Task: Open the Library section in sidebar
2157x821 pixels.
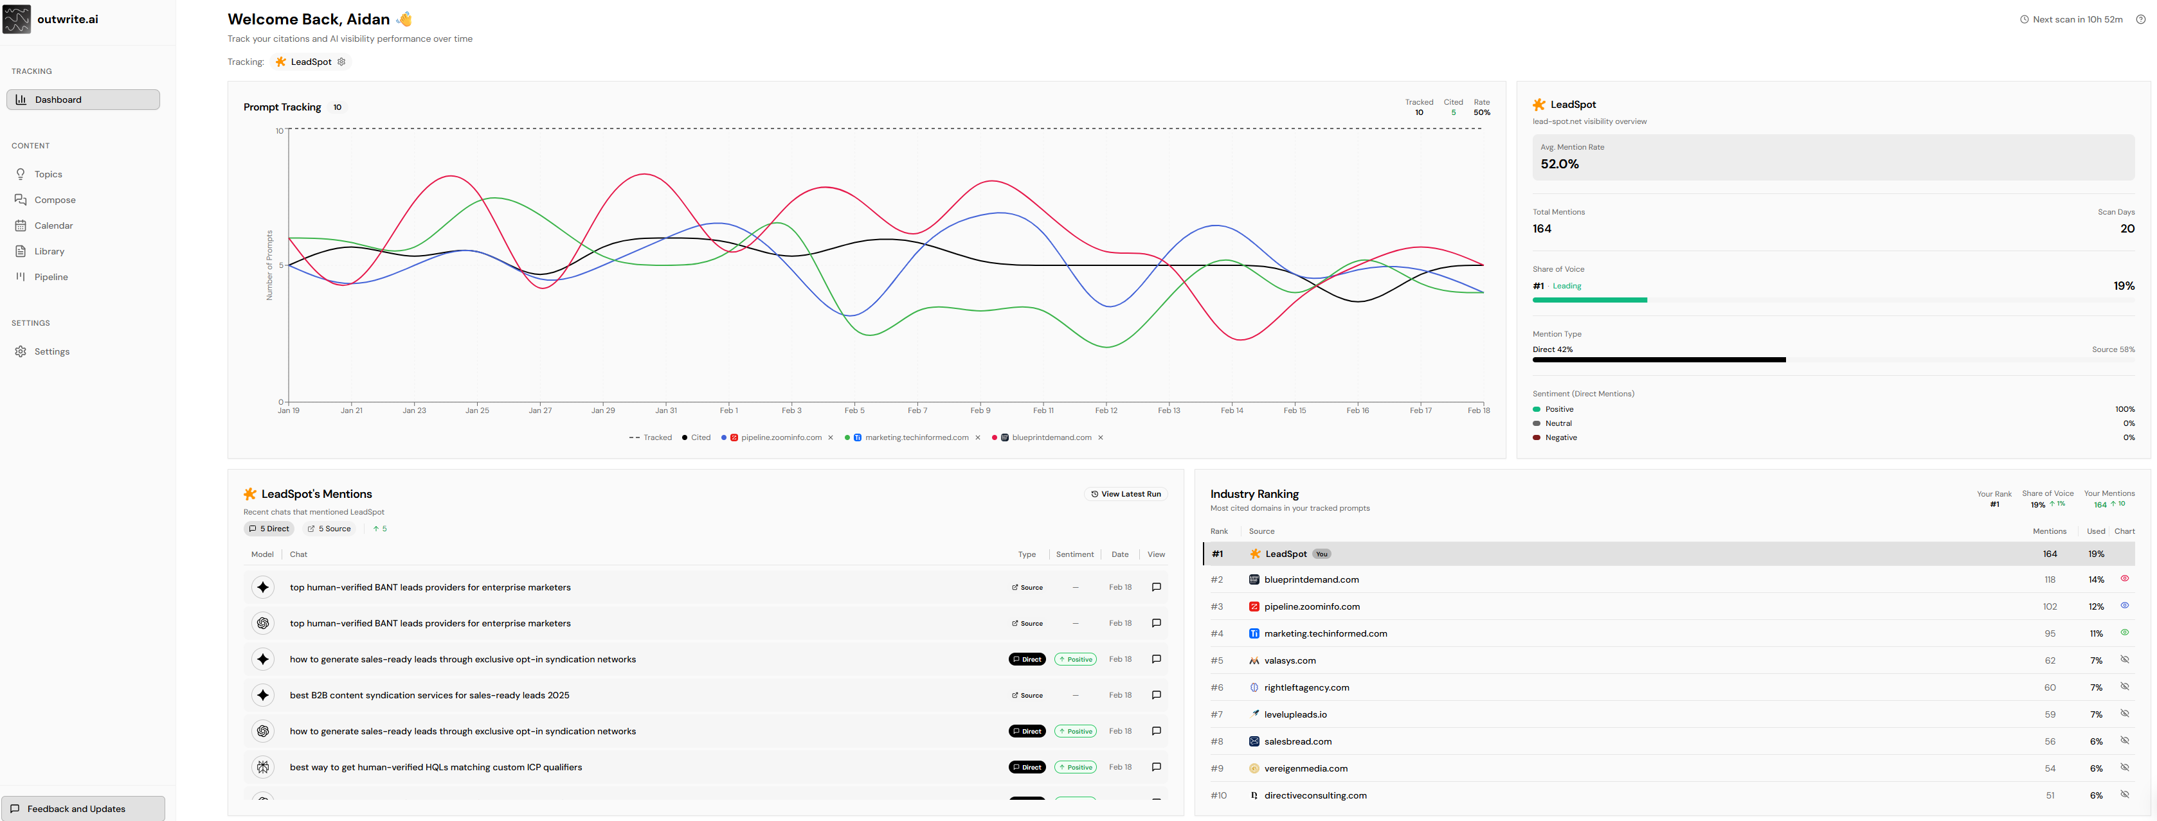Action: click(x=50, y=251)
